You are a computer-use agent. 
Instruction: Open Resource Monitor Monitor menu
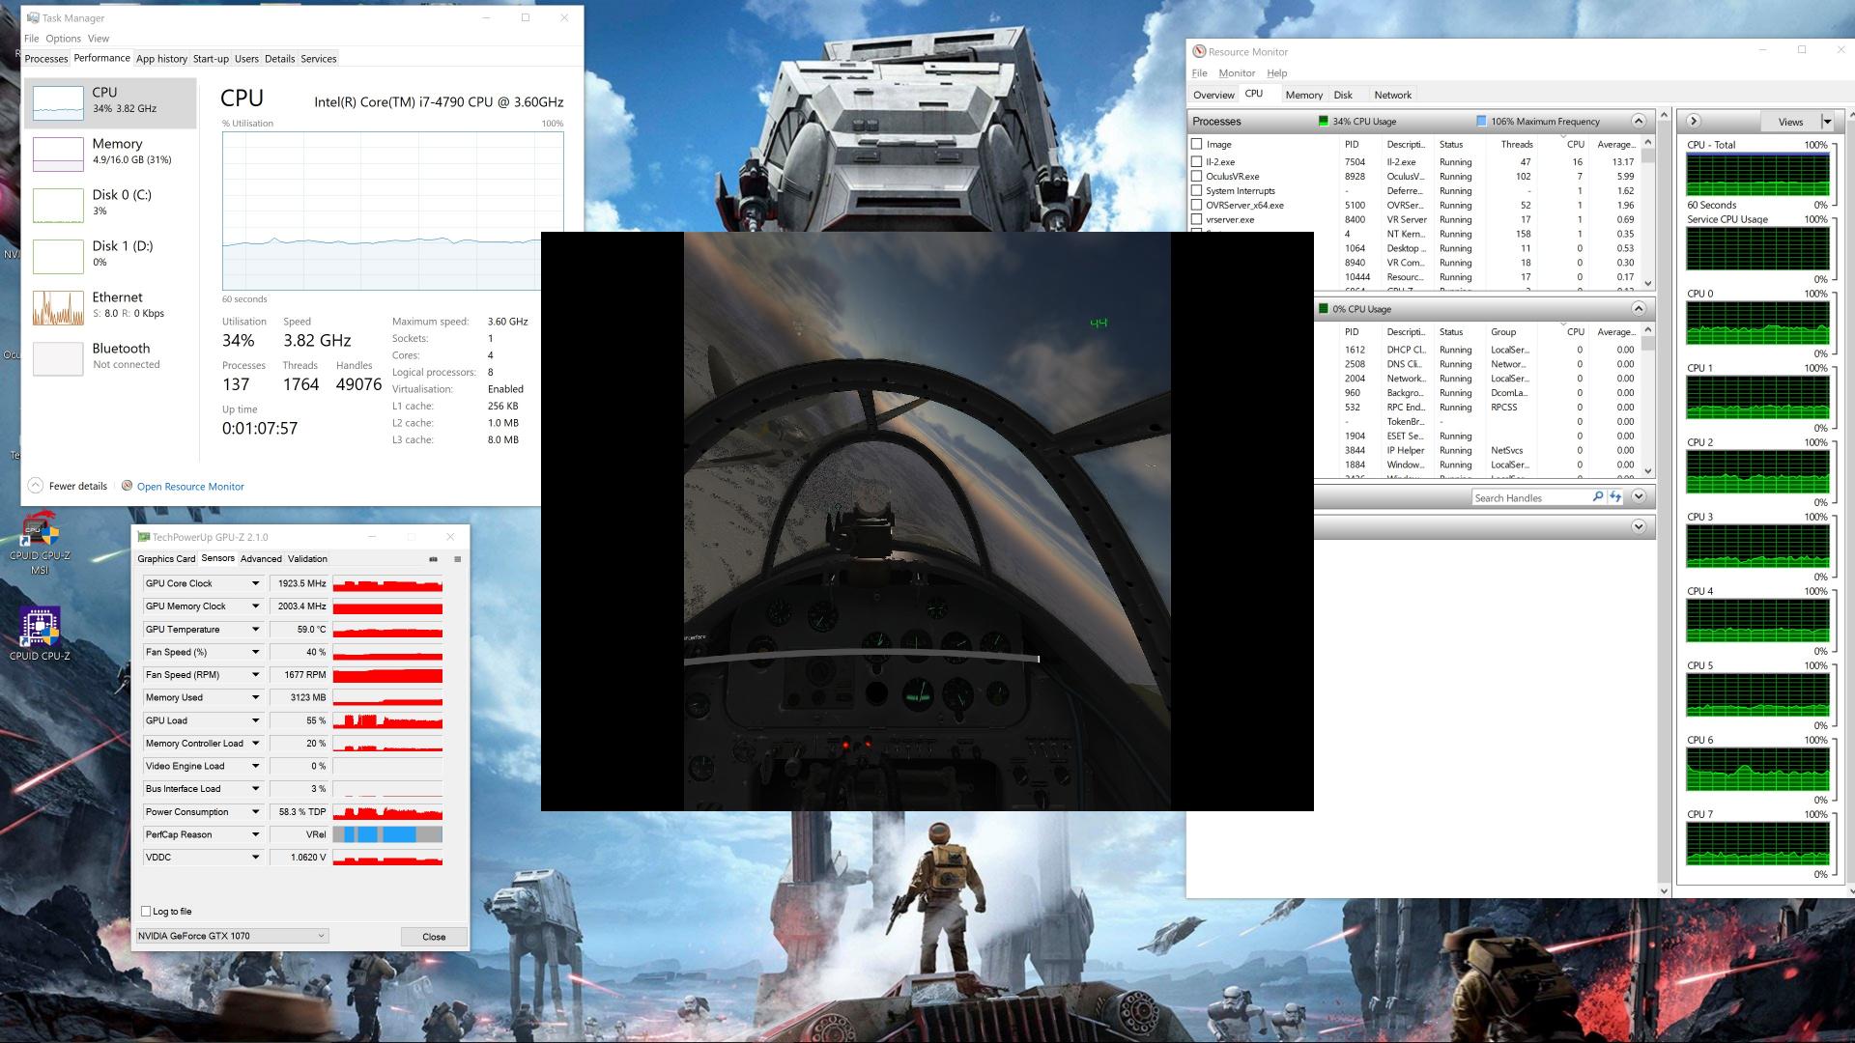point(1237,73)
